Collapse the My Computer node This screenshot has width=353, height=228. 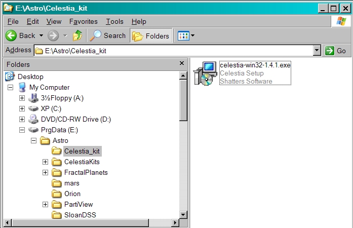coord(10,88)
